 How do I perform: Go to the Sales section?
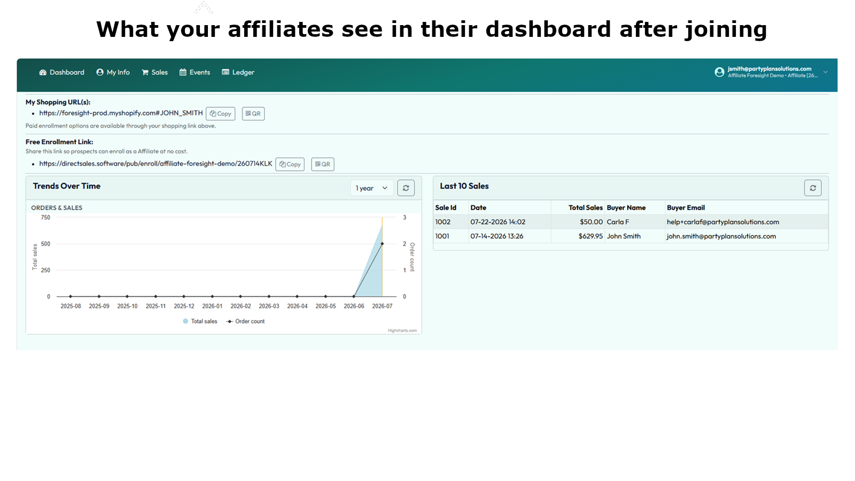[x=154, y=73]
